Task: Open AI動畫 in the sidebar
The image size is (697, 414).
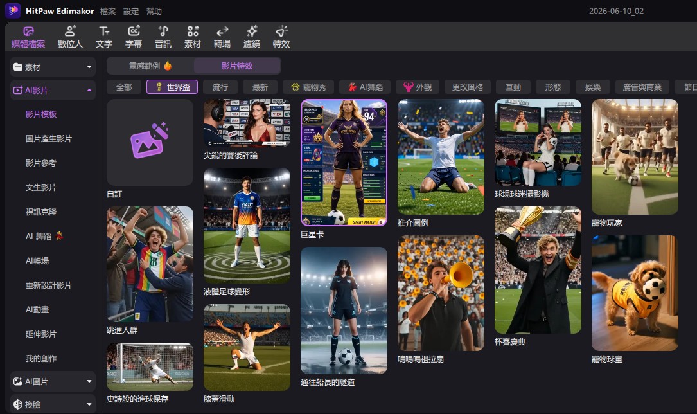Action: [37, 309]
